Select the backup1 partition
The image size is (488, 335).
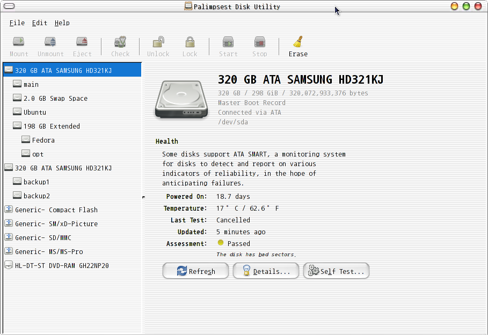click(x=72, y=182)
